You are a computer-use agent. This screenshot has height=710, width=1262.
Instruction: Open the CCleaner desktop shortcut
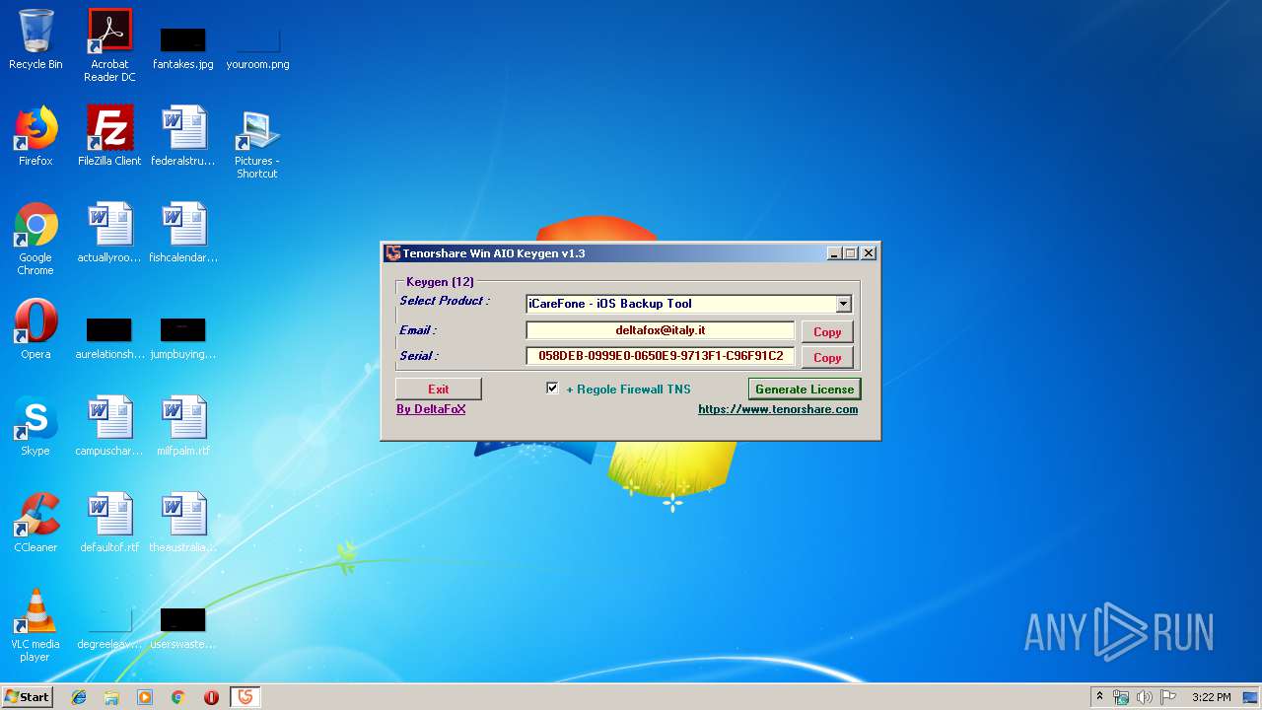coord(35,523)
